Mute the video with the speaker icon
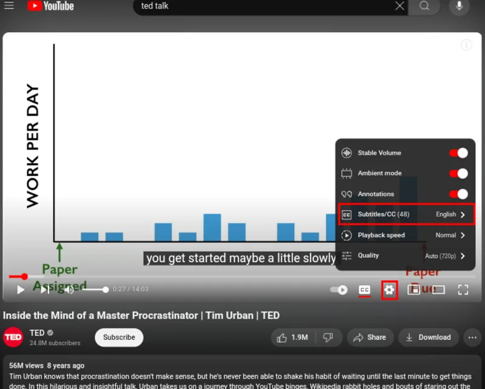 point(69,289)
